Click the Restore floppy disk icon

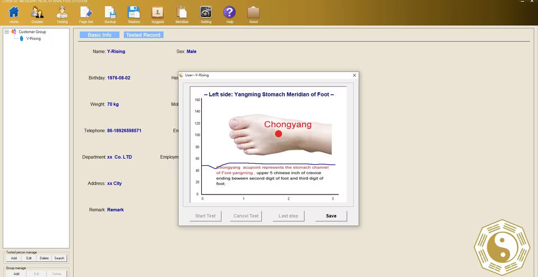[x=133, y=12]
